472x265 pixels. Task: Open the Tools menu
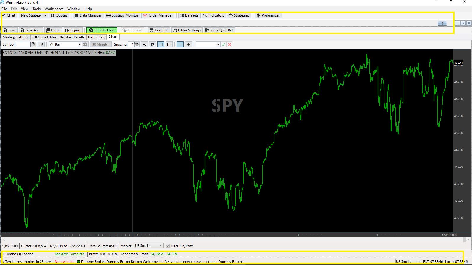pyautogui.click(x=37, y=9)
